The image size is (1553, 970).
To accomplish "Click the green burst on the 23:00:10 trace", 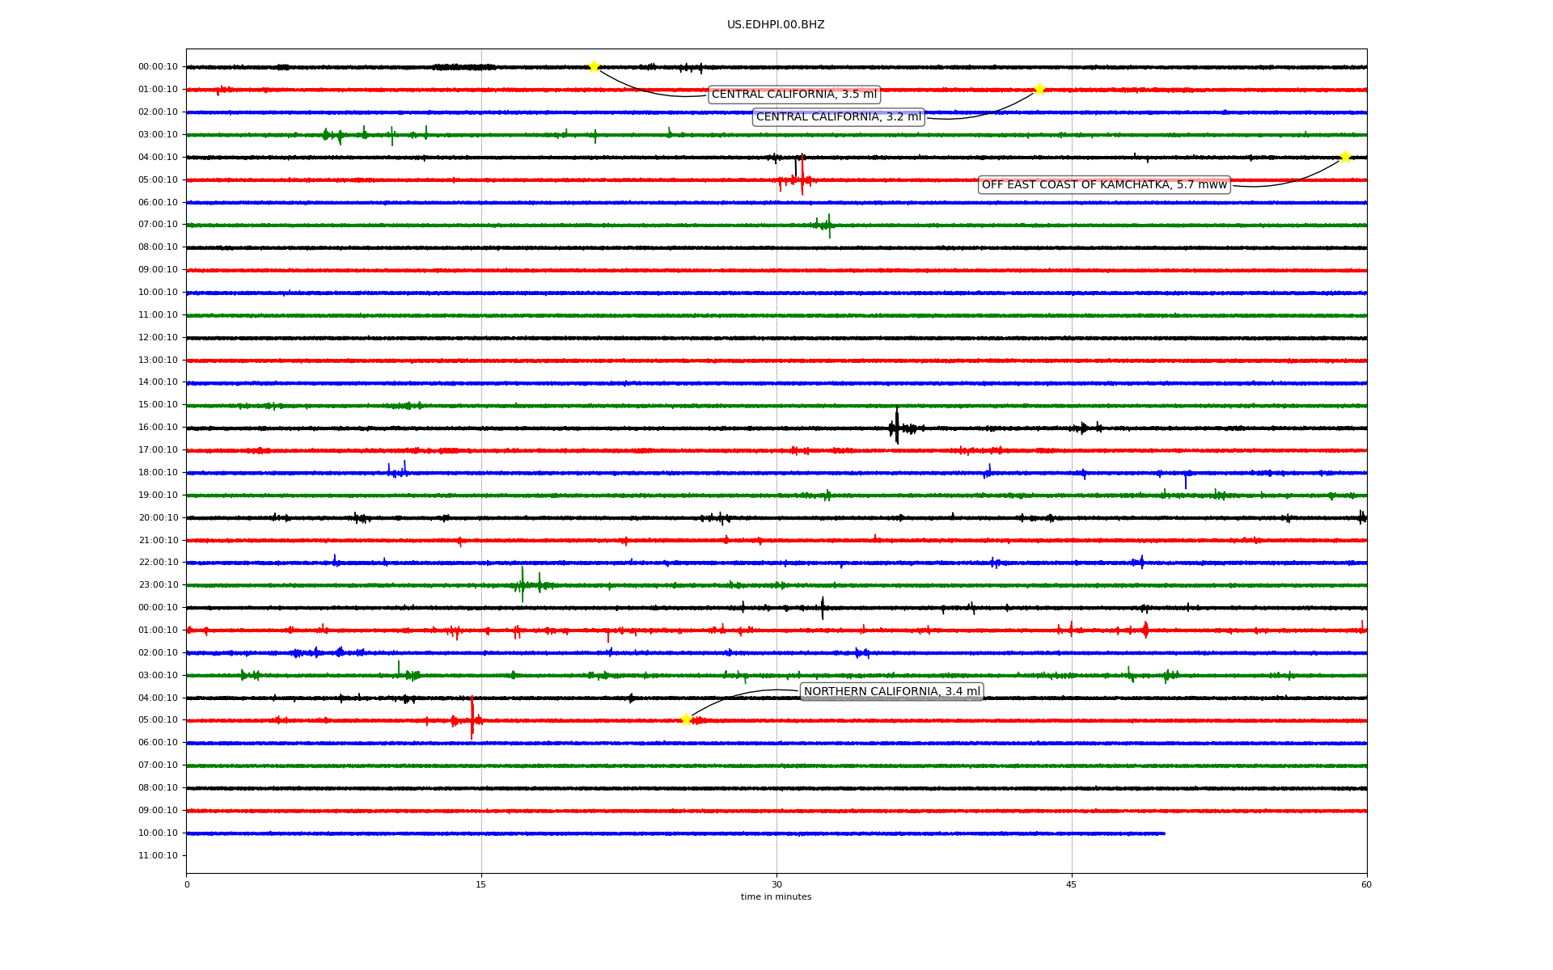I will tap(523, 584).
